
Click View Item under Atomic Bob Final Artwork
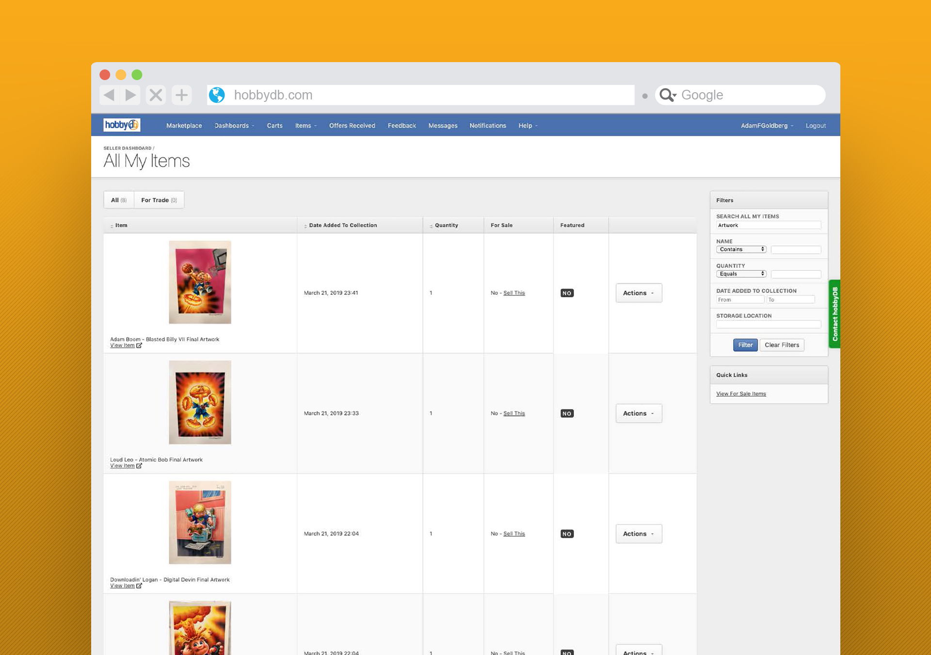pos(122,466)
